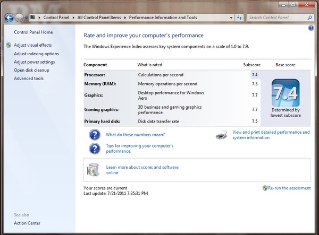Open Advanced tools

pos(29,79)
